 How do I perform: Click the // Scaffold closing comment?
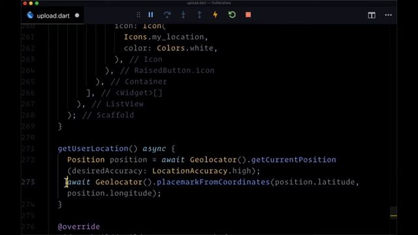108,115
